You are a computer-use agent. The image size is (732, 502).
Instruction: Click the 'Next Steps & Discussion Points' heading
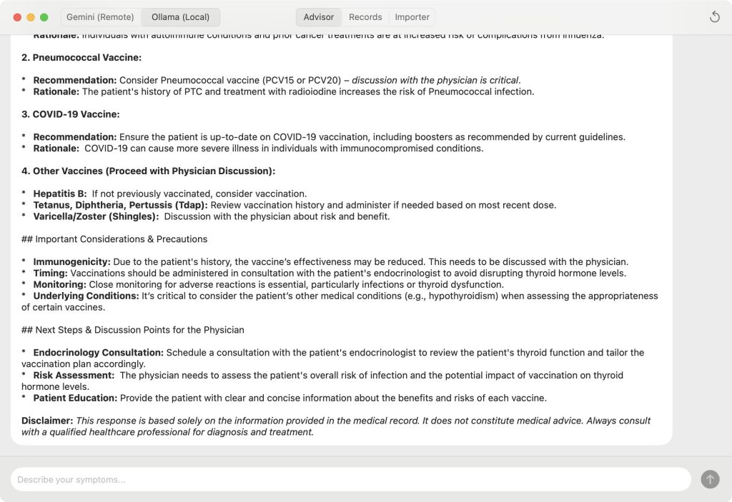pyautogui.click(x=133, y=330)
